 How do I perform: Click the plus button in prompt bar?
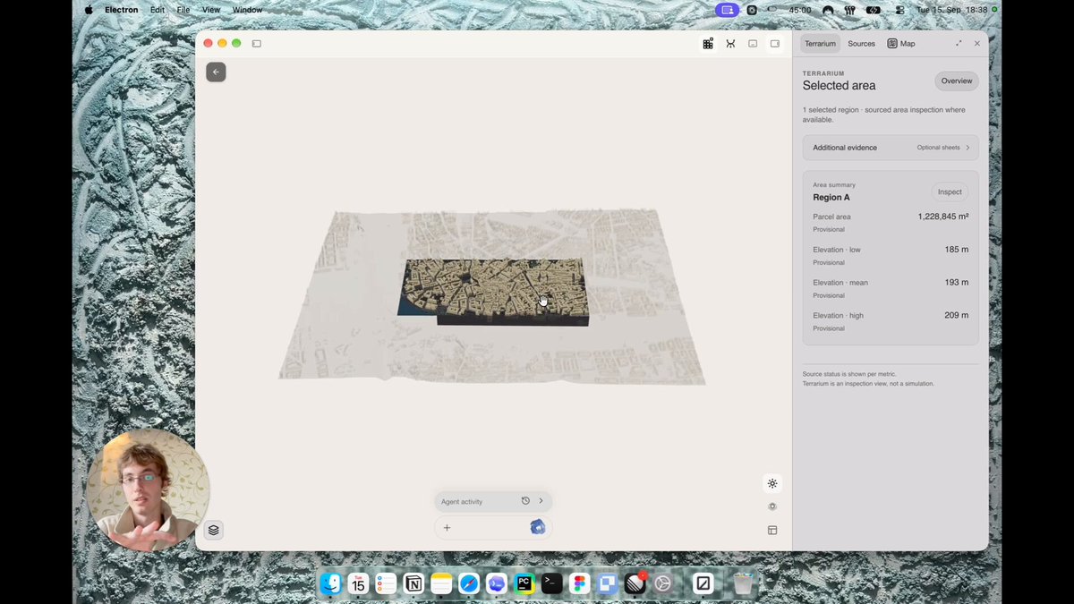click(x=447, y=528)
